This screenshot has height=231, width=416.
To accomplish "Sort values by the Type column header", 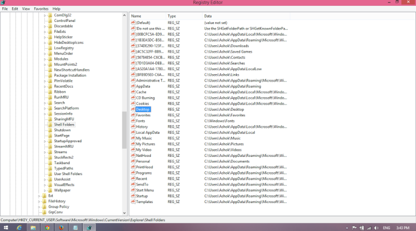I will (x=172, y=16).
